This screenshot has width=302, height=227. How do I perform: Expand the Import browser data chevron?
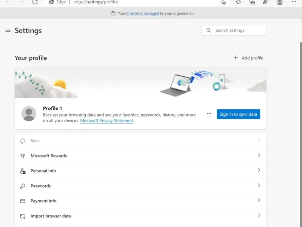click(x=259, y=215)
